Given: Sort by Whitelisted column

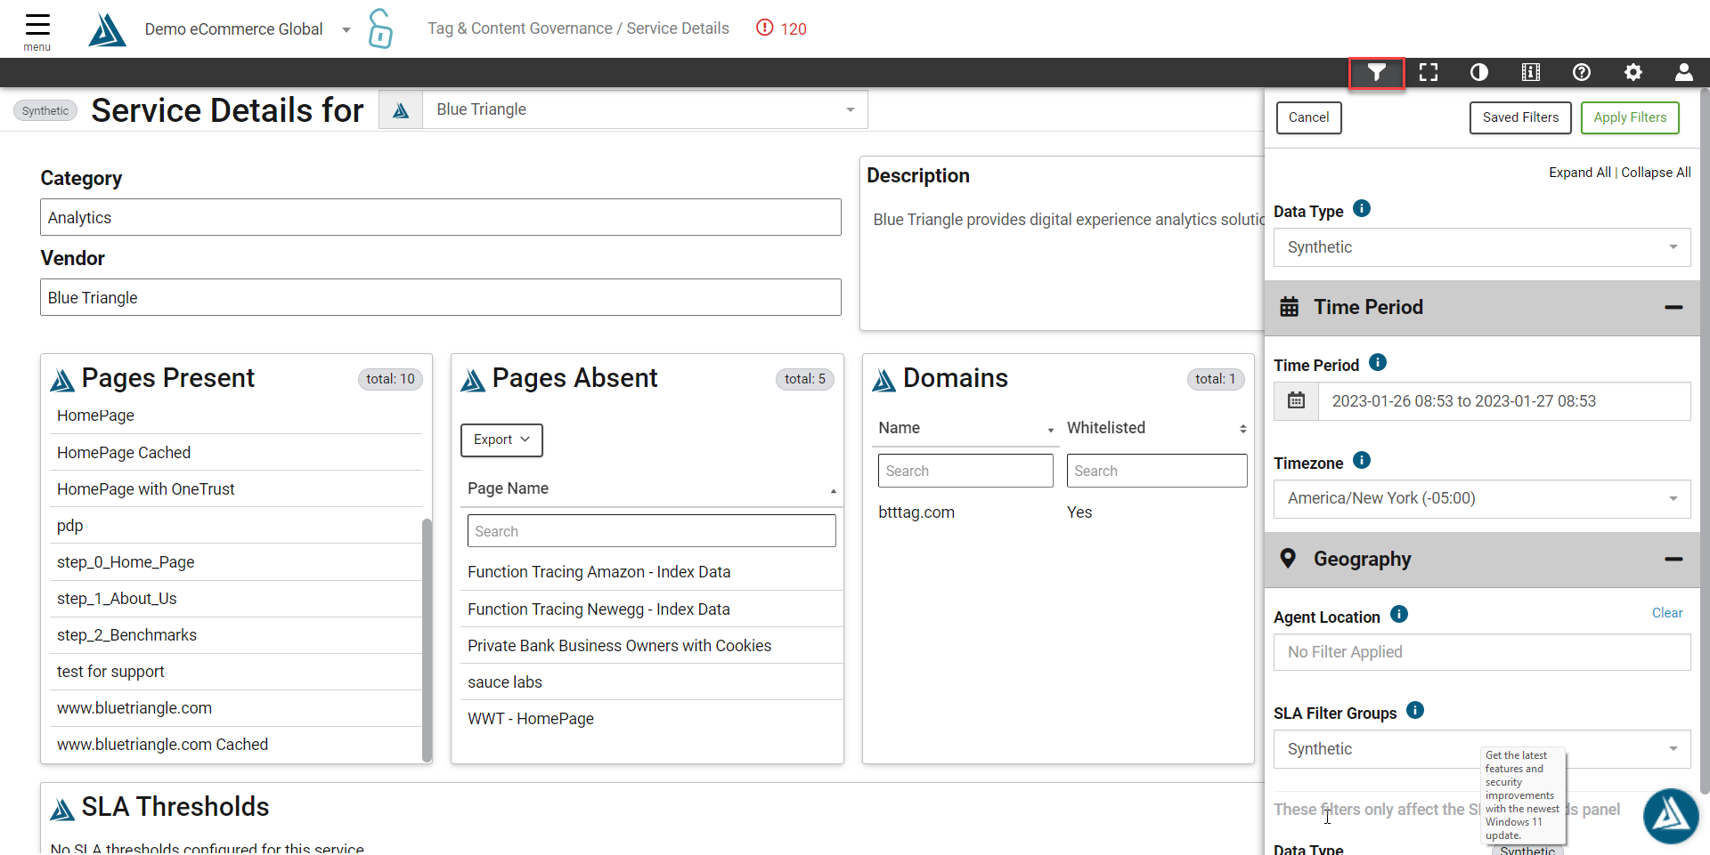Looking at the screenshot, I should coord(1156,428).
